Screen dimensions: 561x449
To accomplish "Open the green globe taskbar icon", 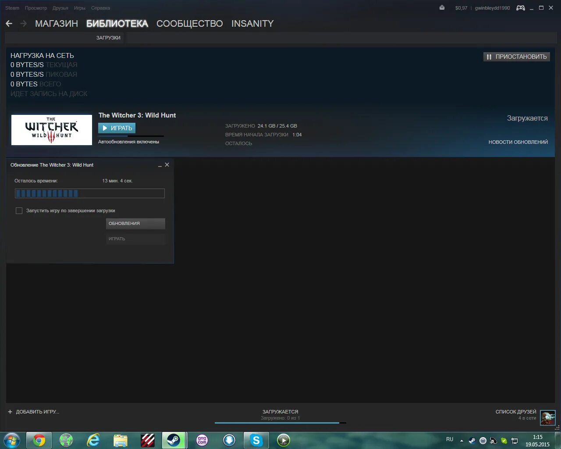I will 66,440.
